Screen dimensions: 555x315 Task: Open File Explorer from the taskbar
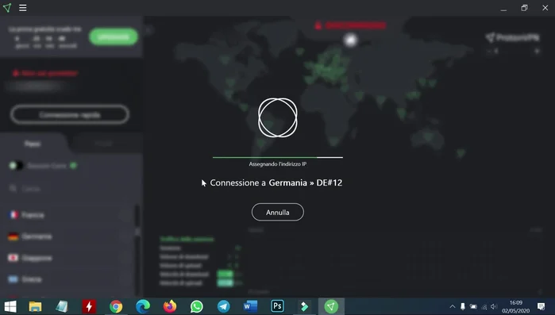pyautogui.click(x=35, y=306)
